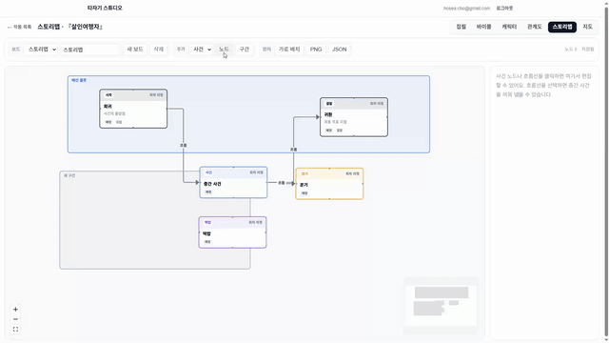Click the flow label below the 회귀 node
The height and width of the screenshot is (343, 609).
[184, 146]
